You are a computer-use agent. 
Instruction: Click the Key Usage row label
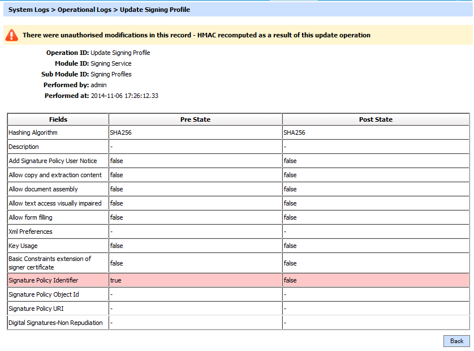[23, 246]
